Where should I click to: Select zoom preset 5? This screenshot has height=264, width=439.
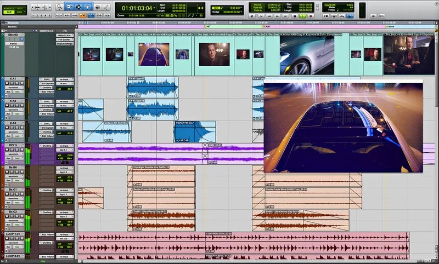click(49, 15)
